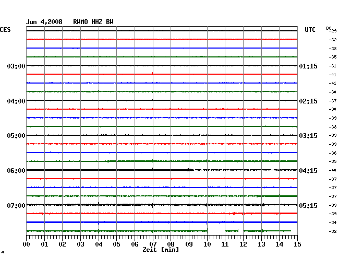339x258 pixels.
Task: Select the 03:00 local time label
Action: tap(16, 66)
